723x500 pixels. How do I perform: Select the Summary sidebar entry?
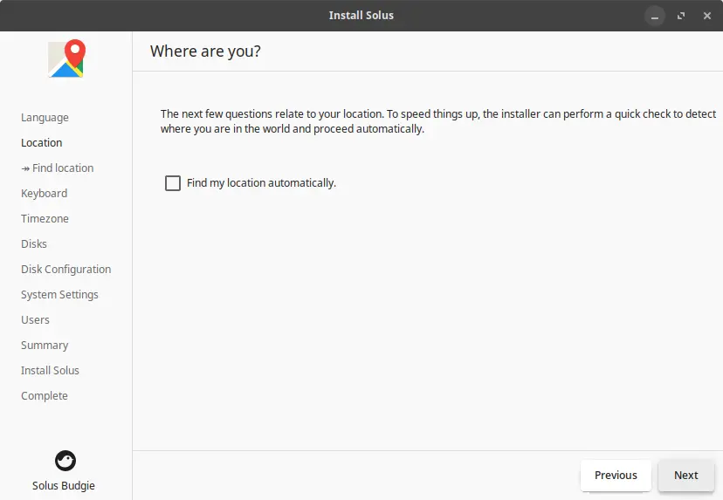pos(45,346)
